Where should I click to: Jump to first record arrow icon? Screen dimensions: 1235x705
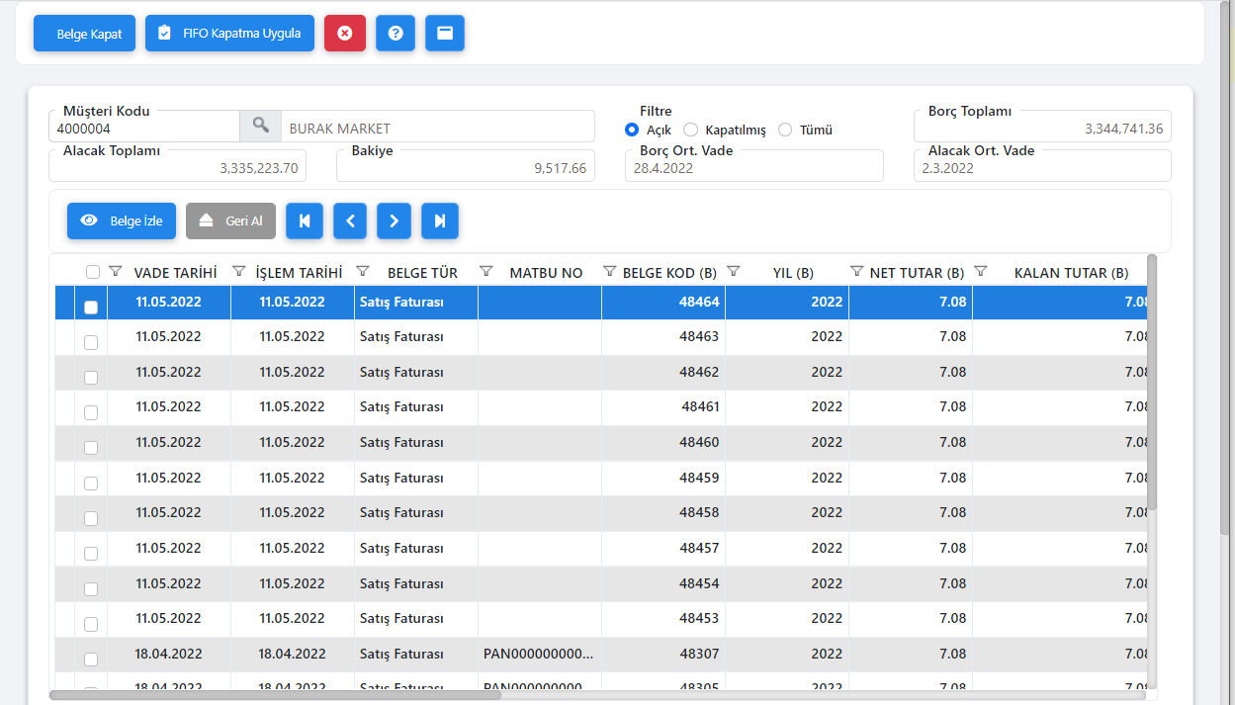click(305, 221)
